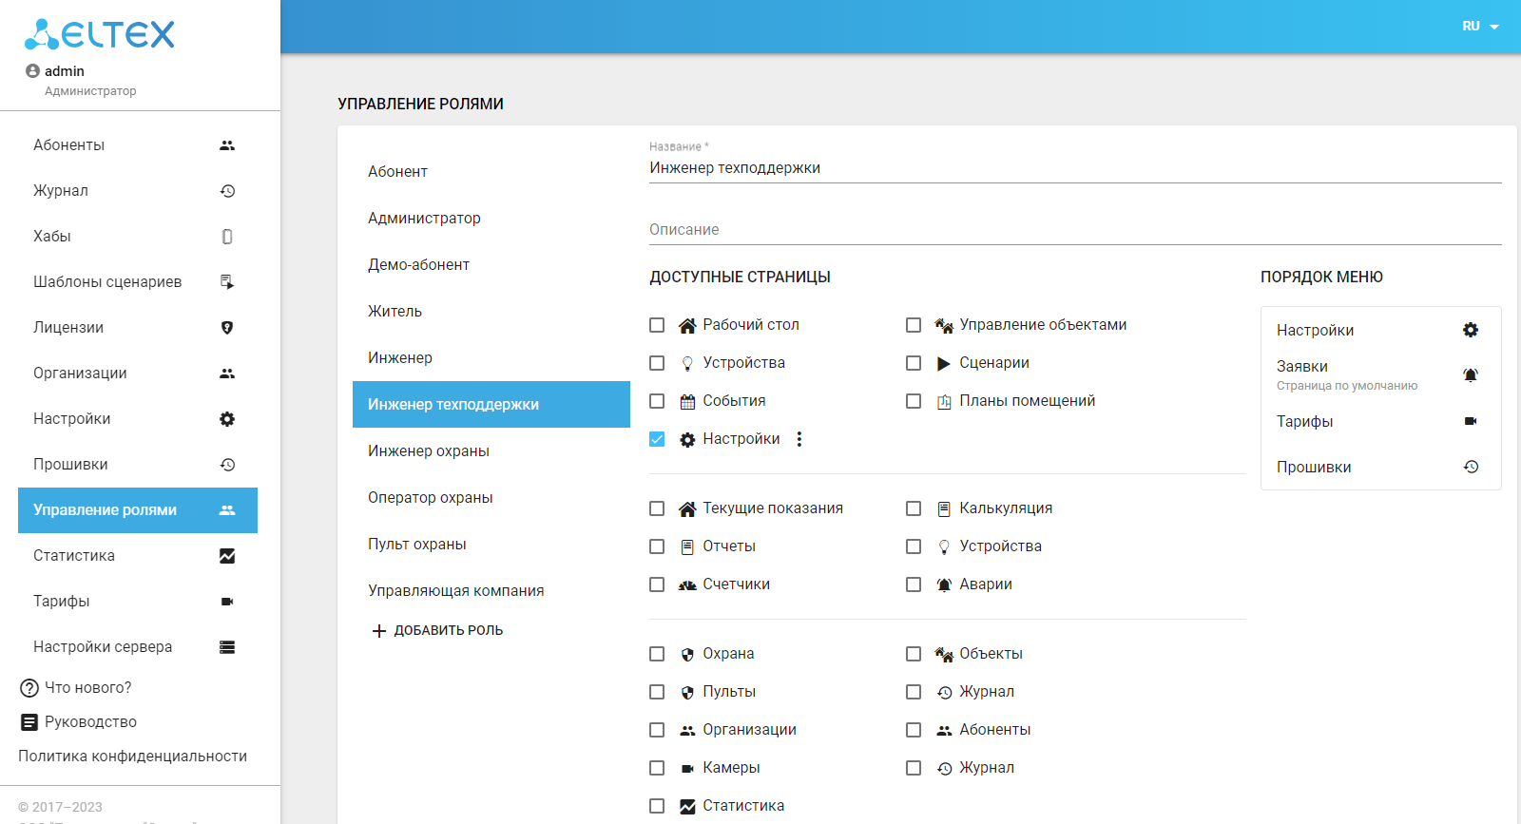This screenshot has width=1521, height=824.
Task: Open three-dot menu beside Настройки page
Action: point(799,439)
